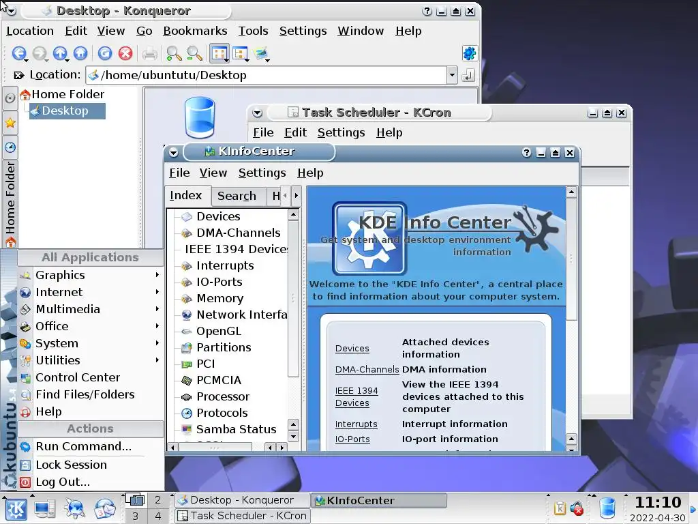This screenshot has width=698, height=524.
Task: Expand the Graphics submenu
Action: pyautogui.click(x=91, y=275)
